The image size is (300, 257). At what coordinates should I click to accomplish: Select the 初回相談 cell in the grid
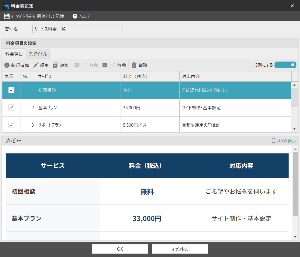[78, 90]
